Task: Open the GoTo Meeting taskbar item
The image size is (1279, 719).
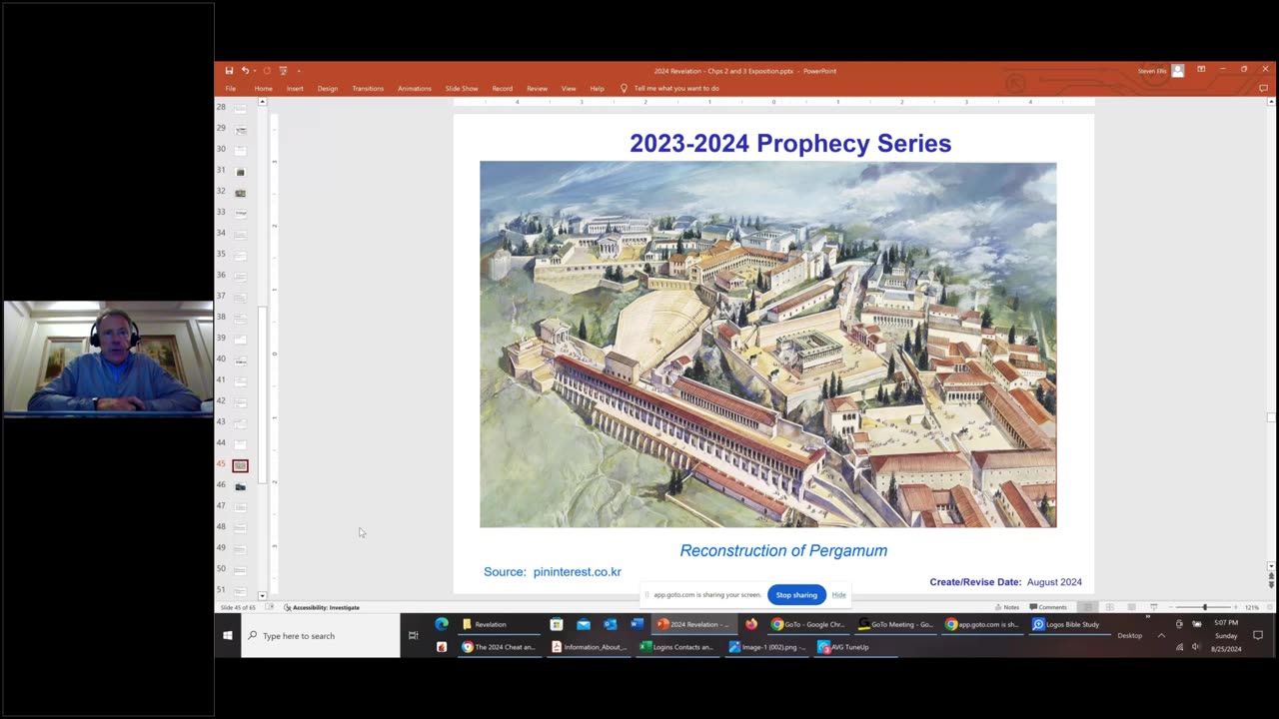Action: point(895,624)
